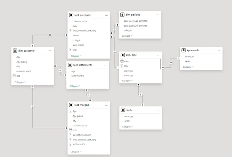
Task: Click the dim_customer table icon
Action: [x=14, y=51]
